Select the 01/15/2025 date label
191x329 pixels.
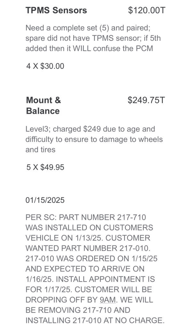coord(45,200)
